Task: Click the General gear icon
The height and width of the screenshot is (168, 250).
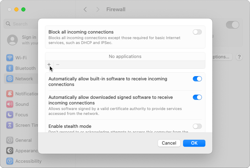Action: coord(10,140)
